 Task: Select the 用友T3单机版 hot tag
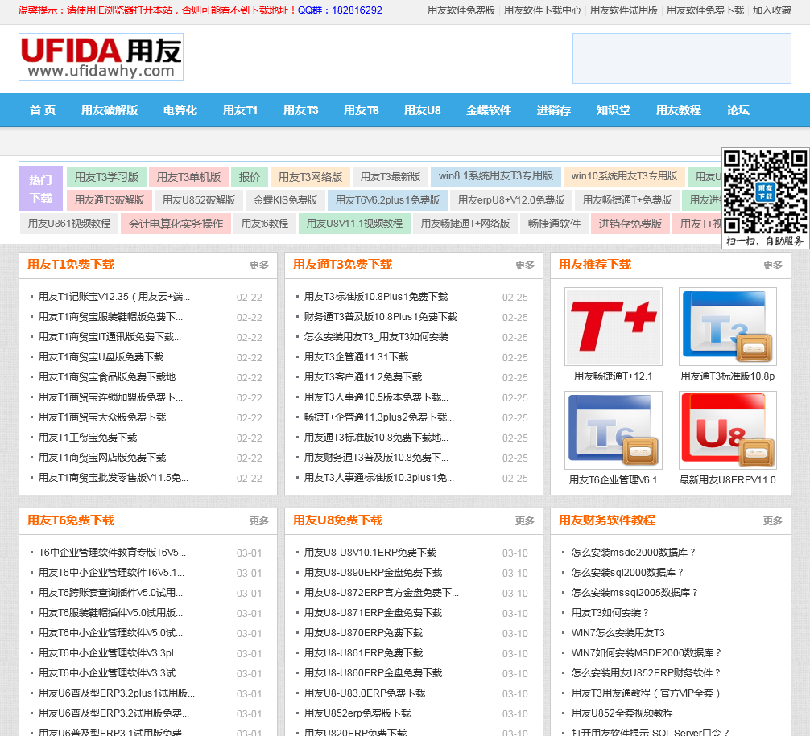188,177
